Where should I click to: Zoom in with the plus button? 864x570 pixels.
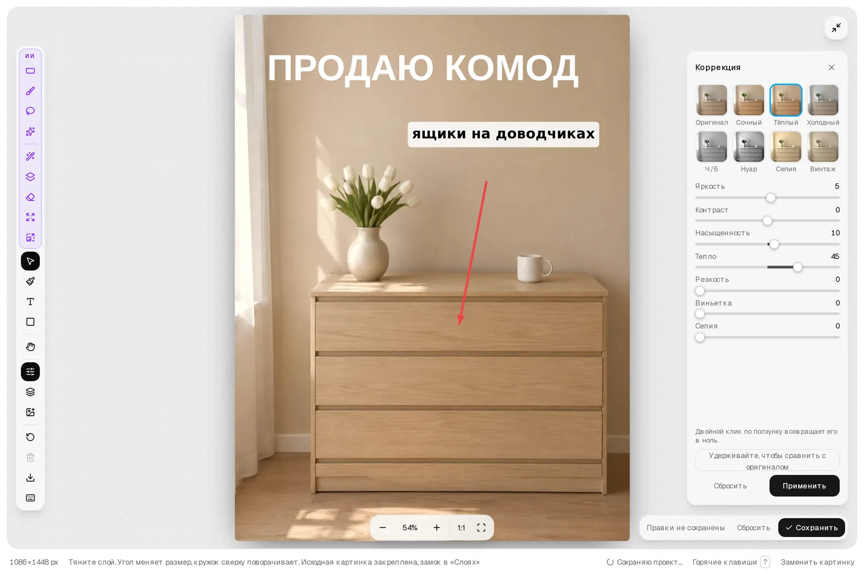[437, 527]
